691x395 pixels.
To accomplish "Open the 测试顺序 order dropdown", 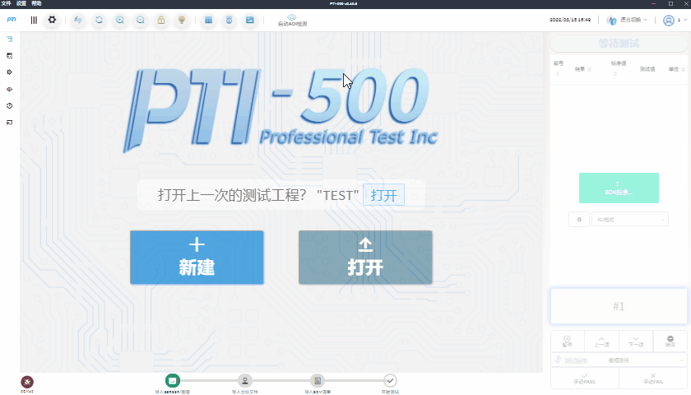I will pos(619,360).
